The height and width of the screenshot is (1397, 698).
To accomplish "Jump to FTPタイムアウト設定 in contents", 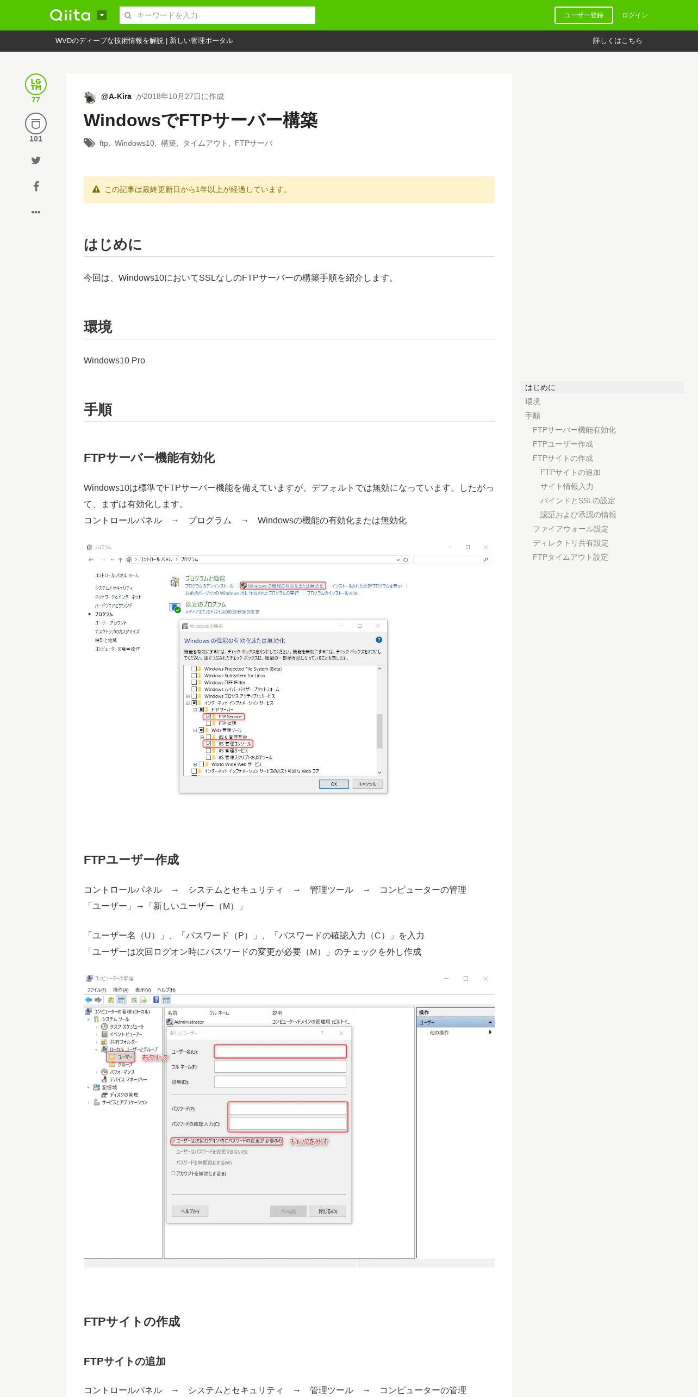I will 570,557.
